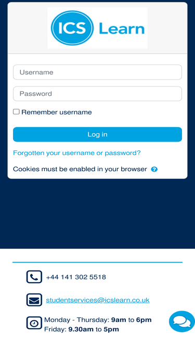This screenshot has width=195, height=347.
Task: Click the clock opening-hours icon
Action: pyautogui.click(x=34, y=323)
